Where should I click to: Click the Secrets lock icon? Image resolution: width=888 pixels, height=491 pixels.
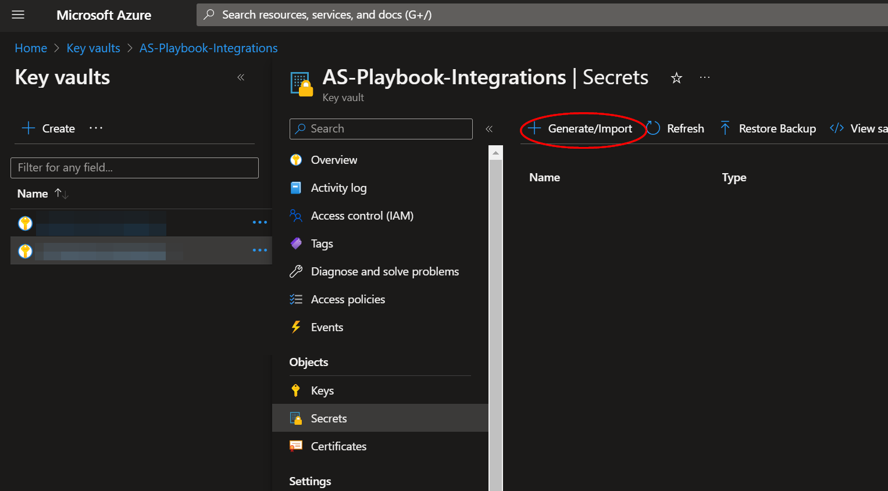(x=296, y=418)
